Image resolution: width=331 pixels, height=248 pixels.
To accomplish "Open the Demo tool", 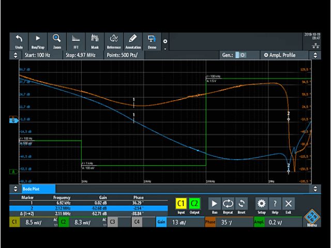I will (152, 40).
